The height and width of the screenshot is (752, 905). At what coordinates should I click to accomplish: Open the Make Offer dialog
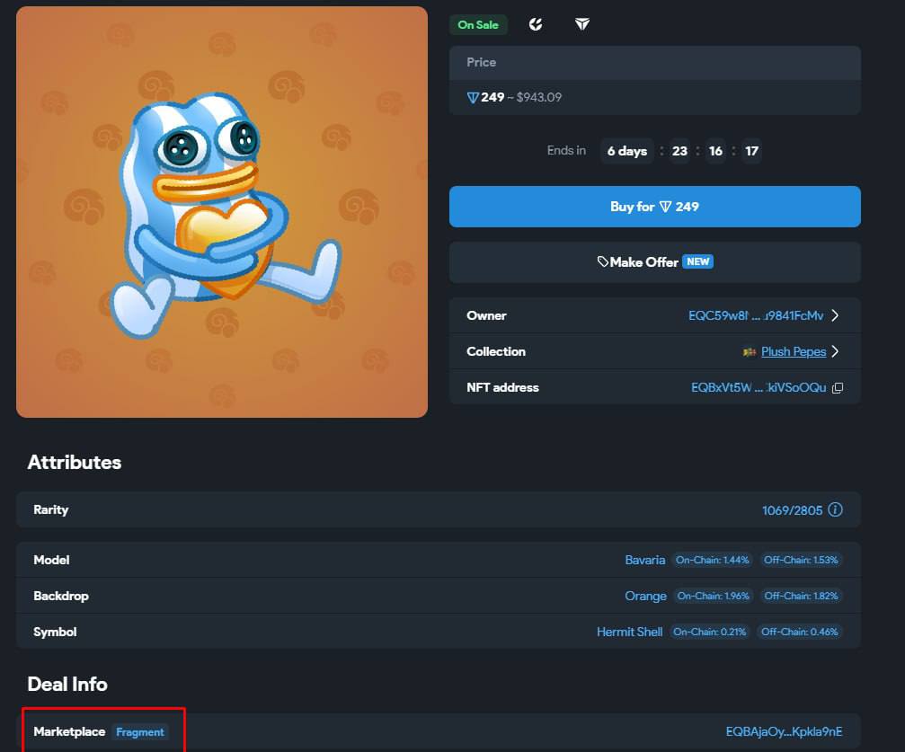pos(654,262)
